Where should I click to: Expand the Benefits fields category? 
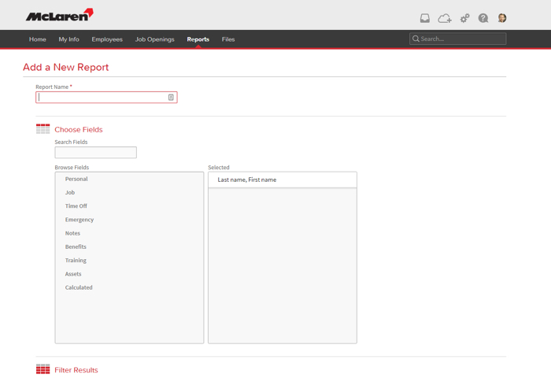click(x=76, y=246)
